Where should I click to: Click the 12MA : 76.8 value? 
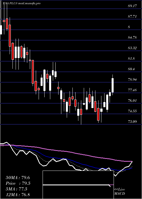click(18, 195)
